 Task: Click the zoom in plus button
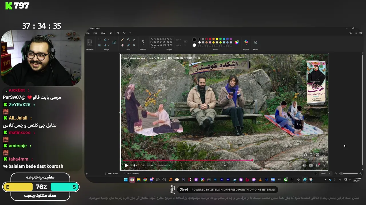360,173
